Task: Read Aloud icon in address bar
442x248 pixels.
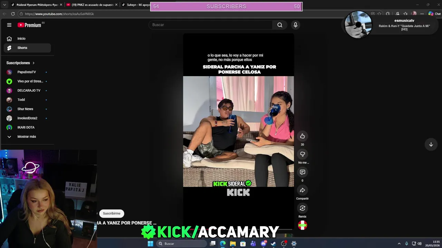Action: (x=373, y=14)
